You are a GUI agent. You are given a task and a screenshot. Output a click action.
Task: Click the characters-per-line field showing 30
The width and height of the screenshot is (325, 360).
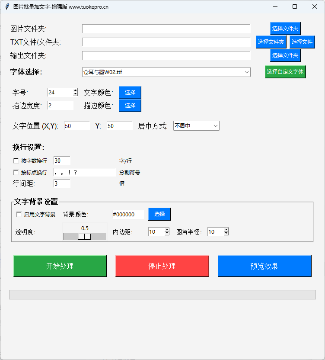coord(62,161)
